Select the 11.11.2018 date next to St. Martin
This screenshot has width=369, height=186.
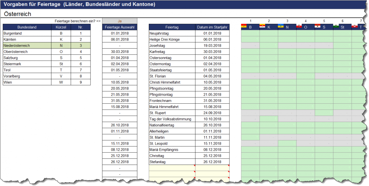[x=212, y=137]
